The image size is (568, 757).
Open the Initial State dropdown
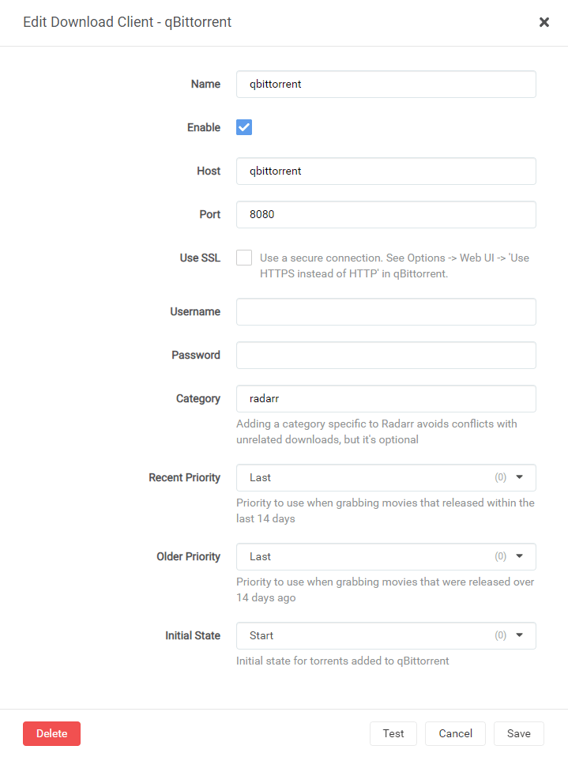point(386,635)
